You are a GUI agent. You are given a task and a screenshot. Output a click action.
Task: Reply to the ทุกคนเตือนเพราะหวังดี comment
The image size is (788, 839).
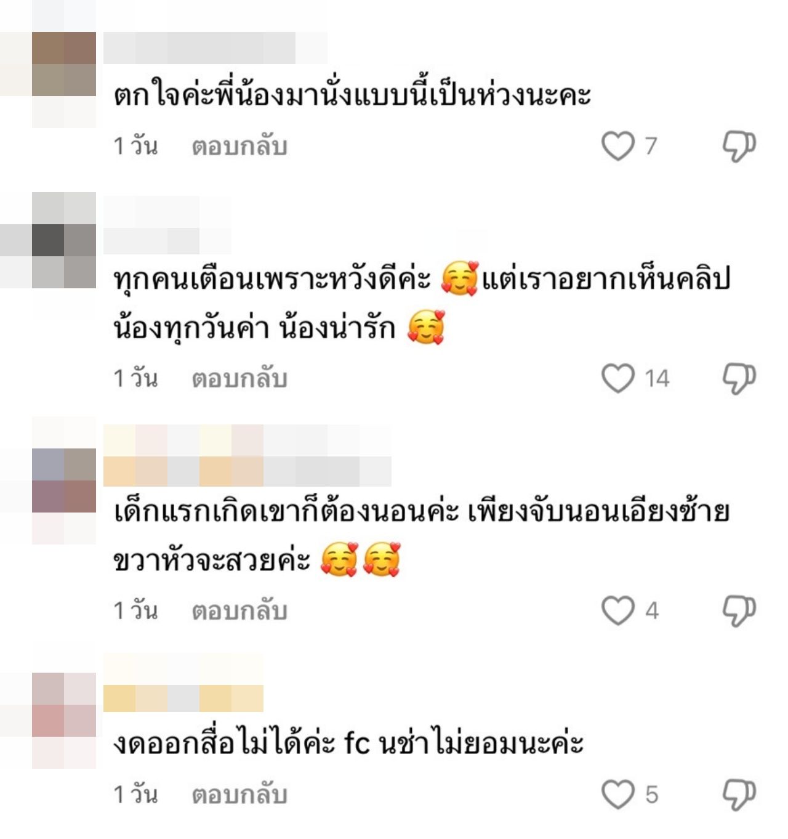[x=239, y=379]
